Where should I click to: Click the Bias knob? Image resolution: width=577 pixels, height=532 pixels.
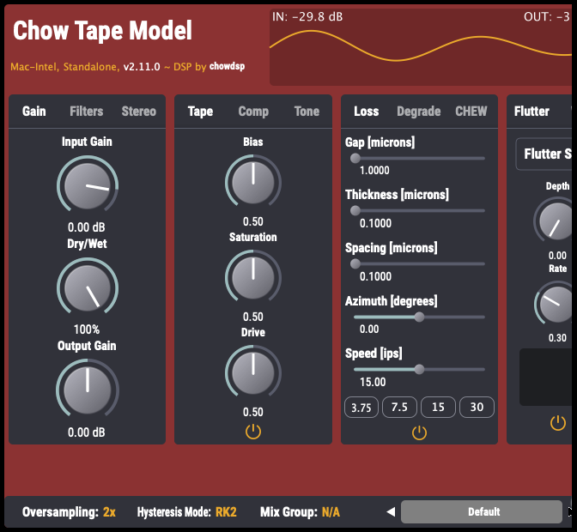253,183
